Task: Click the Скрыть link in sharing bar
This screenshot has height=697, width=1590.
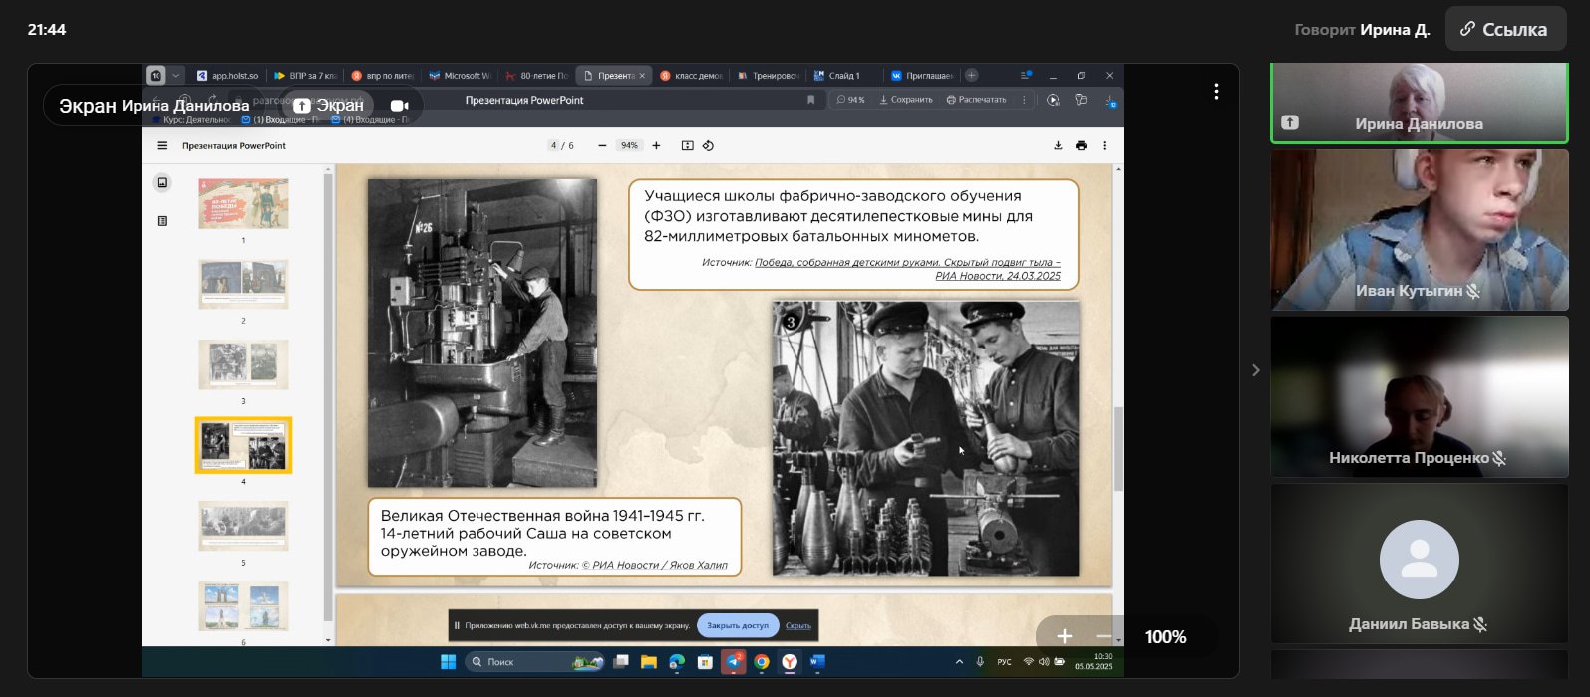Action: tap(798, 626)
